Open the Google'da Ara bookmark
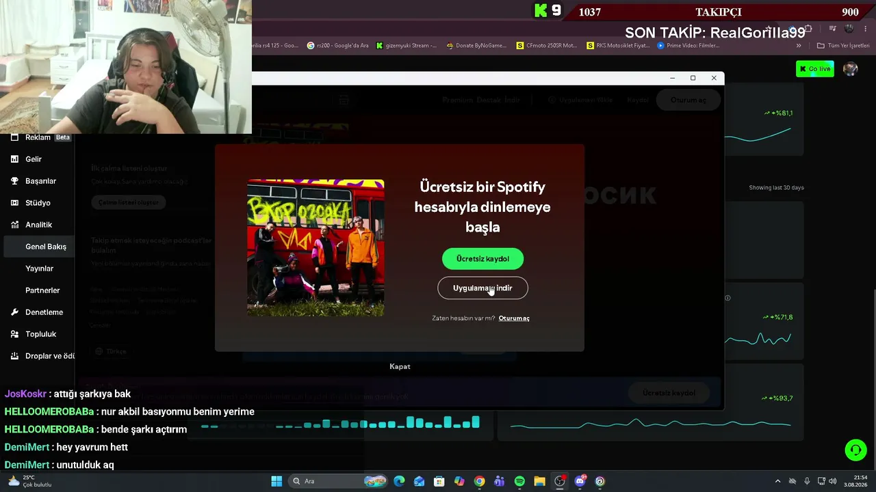The width and height of the screenshot is (876, 492). [x=337, y=46]
